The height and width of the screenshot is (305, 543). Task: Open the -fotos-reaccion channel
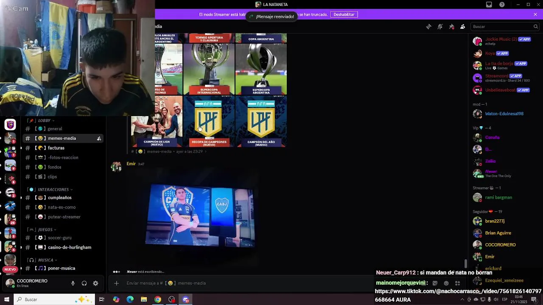pyautogui.click(x=64, y=158)
